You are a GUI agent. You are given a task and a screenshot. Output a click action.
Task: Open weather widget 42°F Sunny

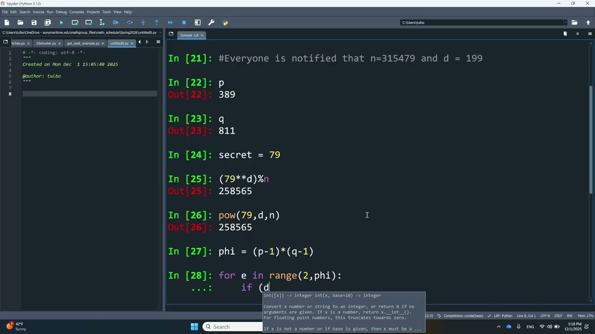pos(16,327)
